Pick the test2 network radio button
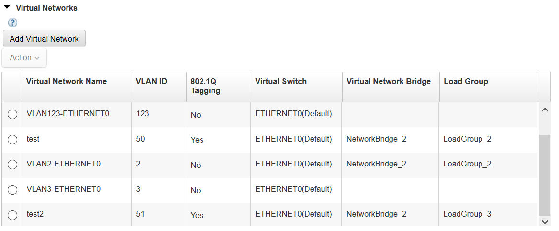 tap(12, 215)
